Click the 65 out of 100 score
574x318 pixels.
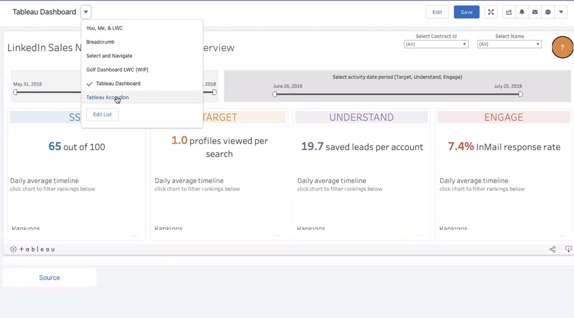tap(77, 146)
